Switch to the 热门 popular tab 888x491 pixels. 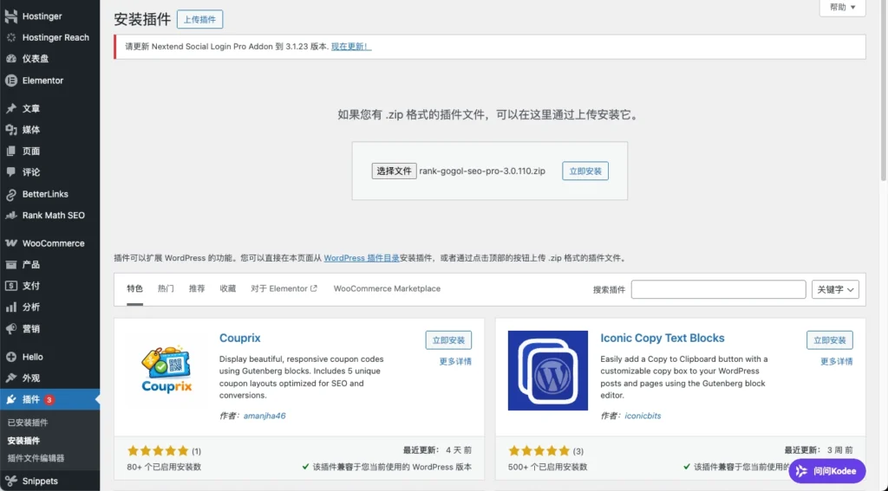[x=166, y=288]
